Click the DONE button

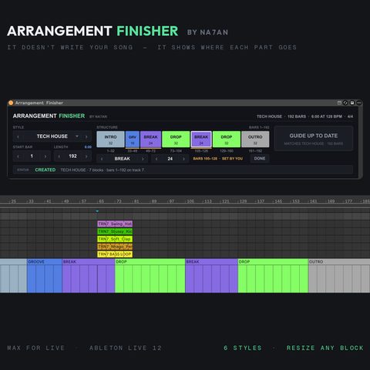pyautogui.click(x=260, y=159)
